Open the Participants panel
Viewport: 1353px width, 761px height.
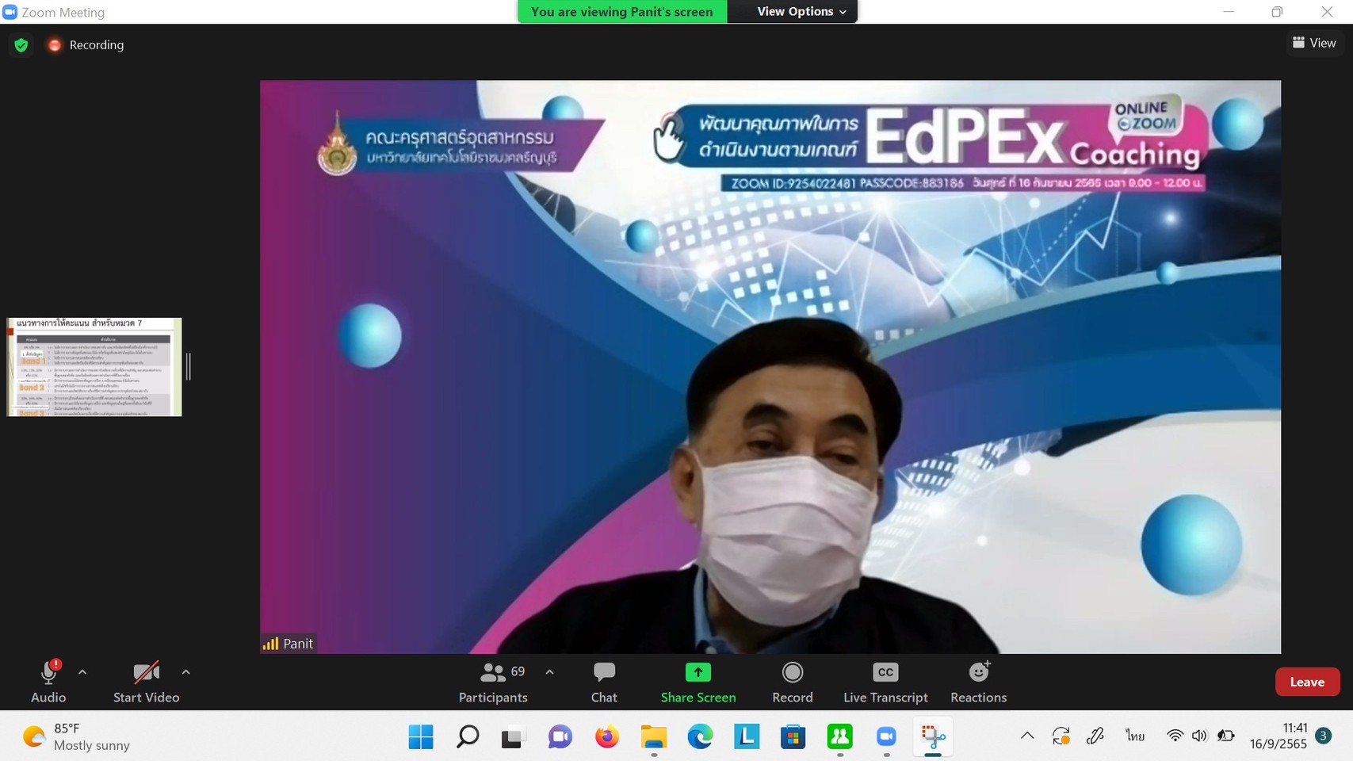(x=493, y=683)
